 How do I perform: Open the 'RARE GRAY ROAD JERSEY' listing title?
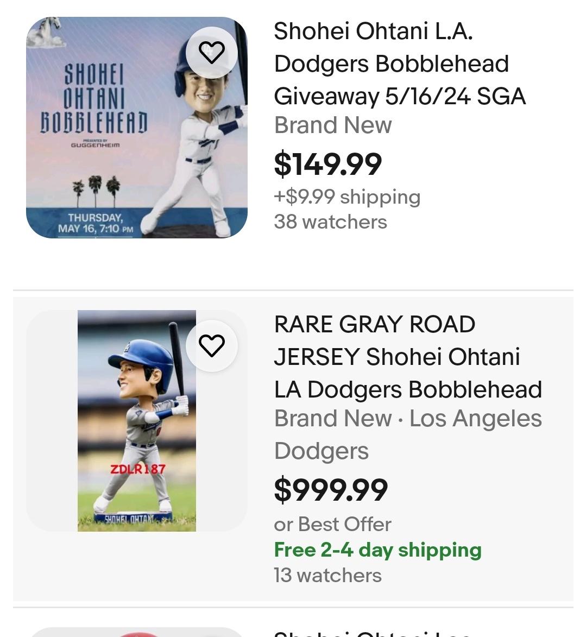407,357
